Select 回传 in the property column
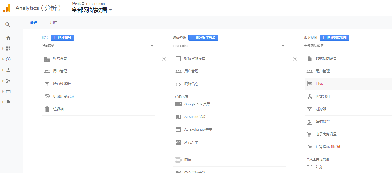392x173 pixels. tap(188, 160)
